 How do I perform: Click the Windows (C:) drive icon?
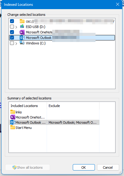pos(22,43)
